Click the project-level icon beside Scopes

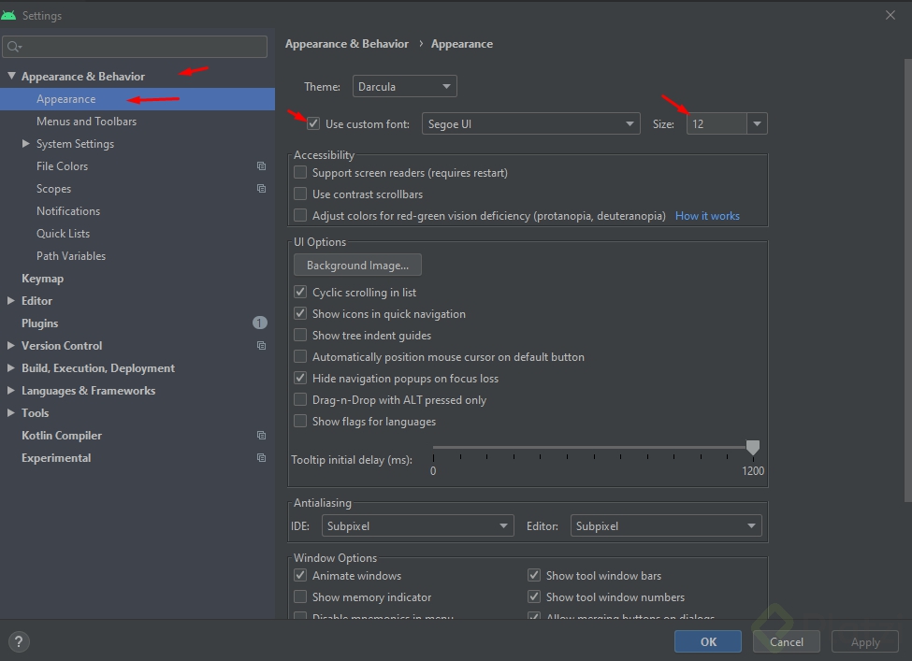[262, 189]
